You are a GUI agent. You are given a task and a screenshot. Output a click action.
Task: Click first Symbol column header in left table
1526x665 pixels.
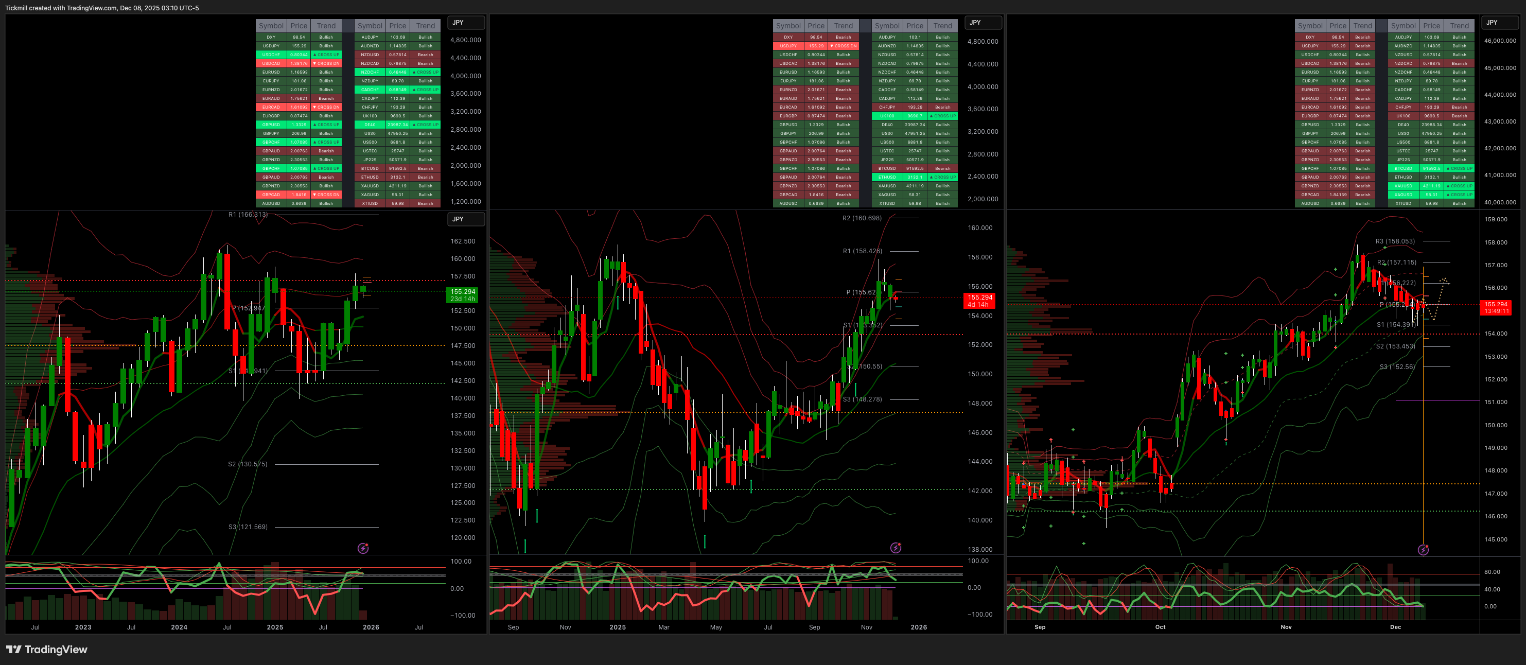271,26
